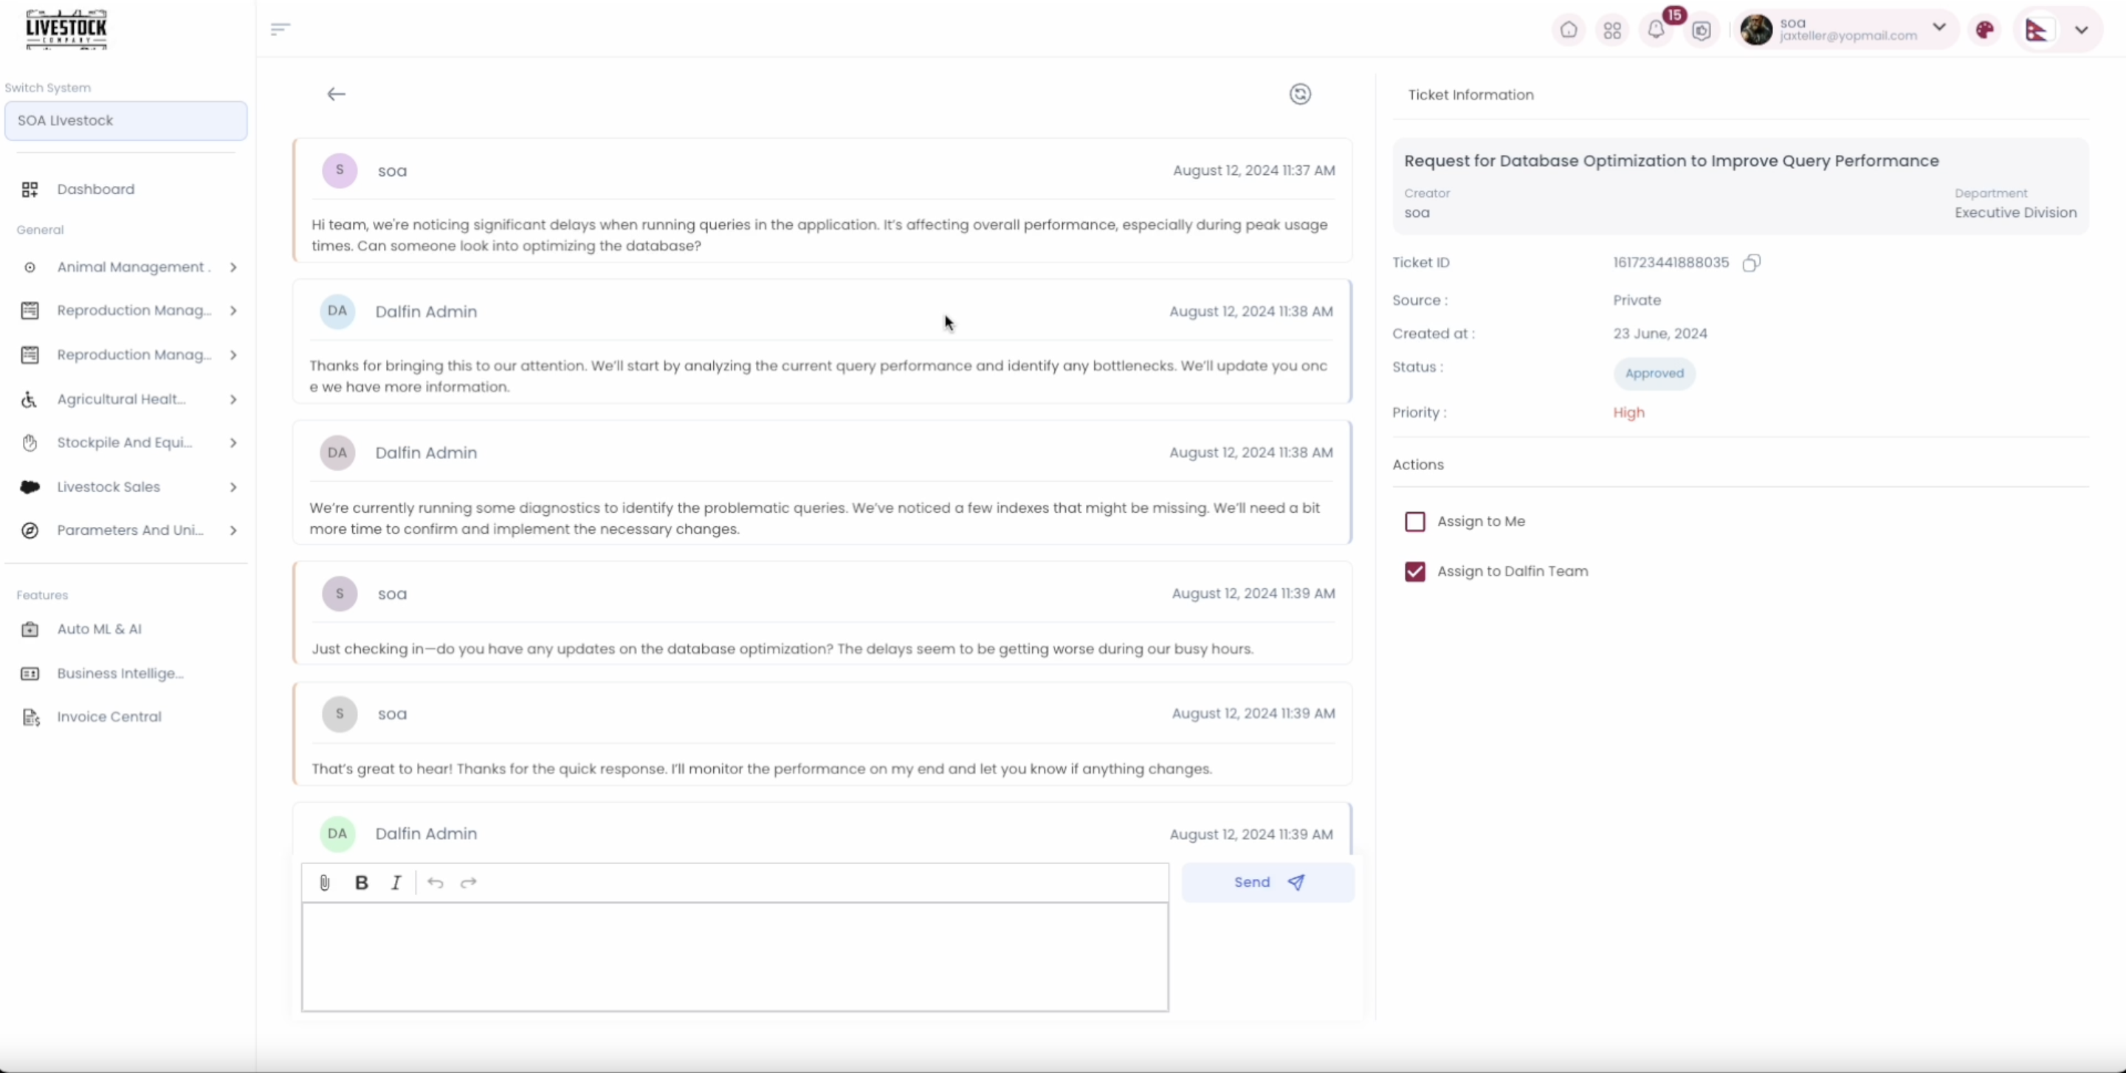Open the color theme palette

coord(1985,30)
